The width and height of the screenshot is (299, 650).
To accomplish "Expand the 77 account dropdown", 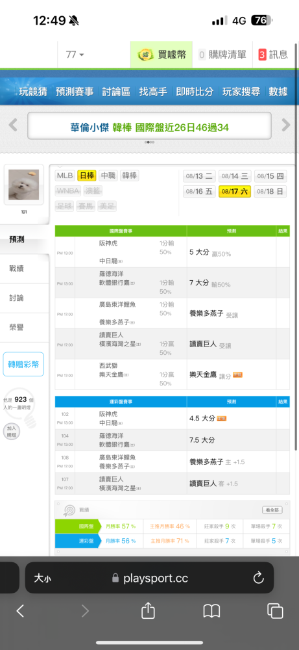I will click(75, 55).
